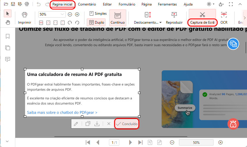Copy the captured selection
This screenshot has width=247, height=147.
tap(88, 124)
